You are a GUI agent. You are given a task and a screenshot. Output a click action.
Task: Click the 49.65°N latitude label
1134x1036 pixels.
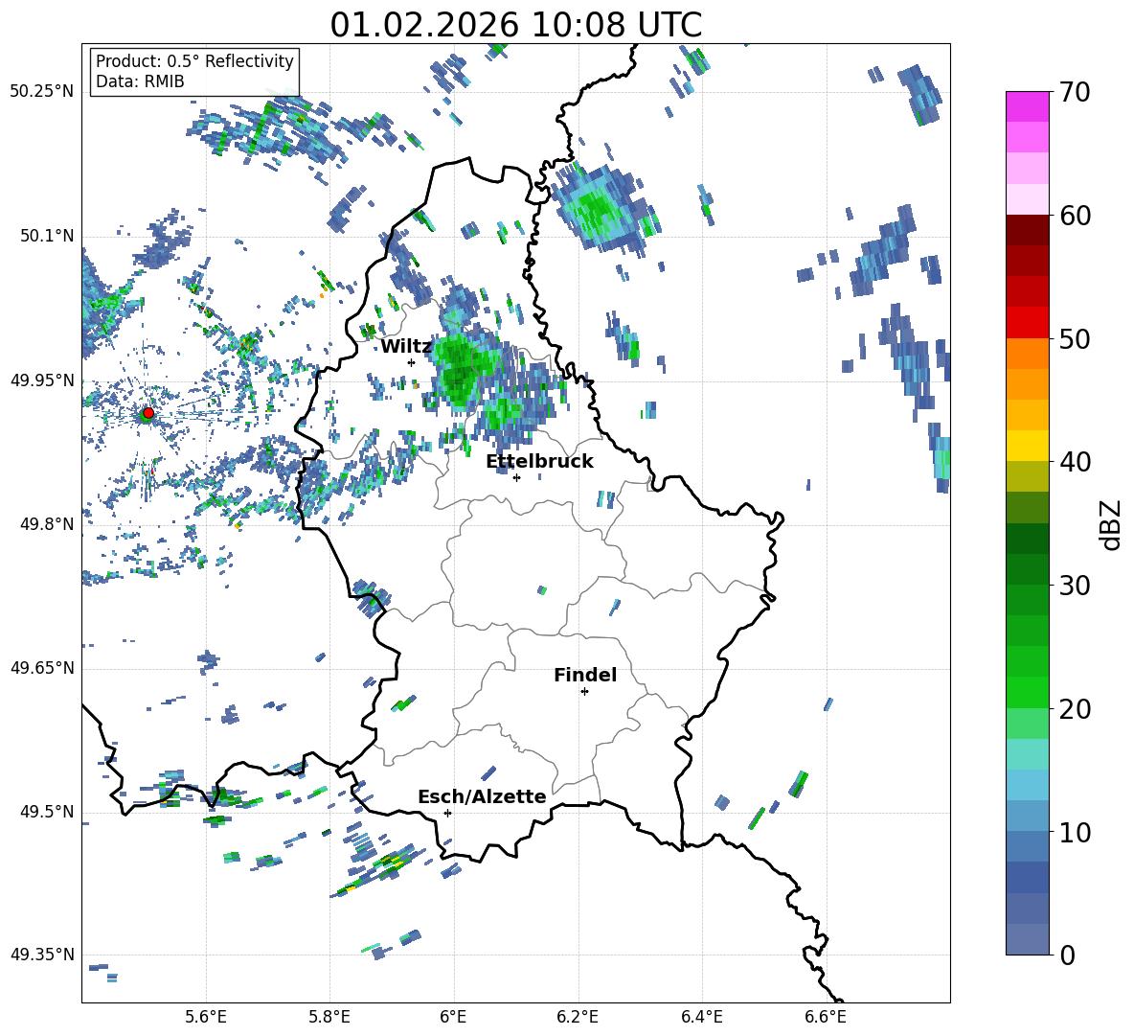pyautogui.click(x=41, y=668)
